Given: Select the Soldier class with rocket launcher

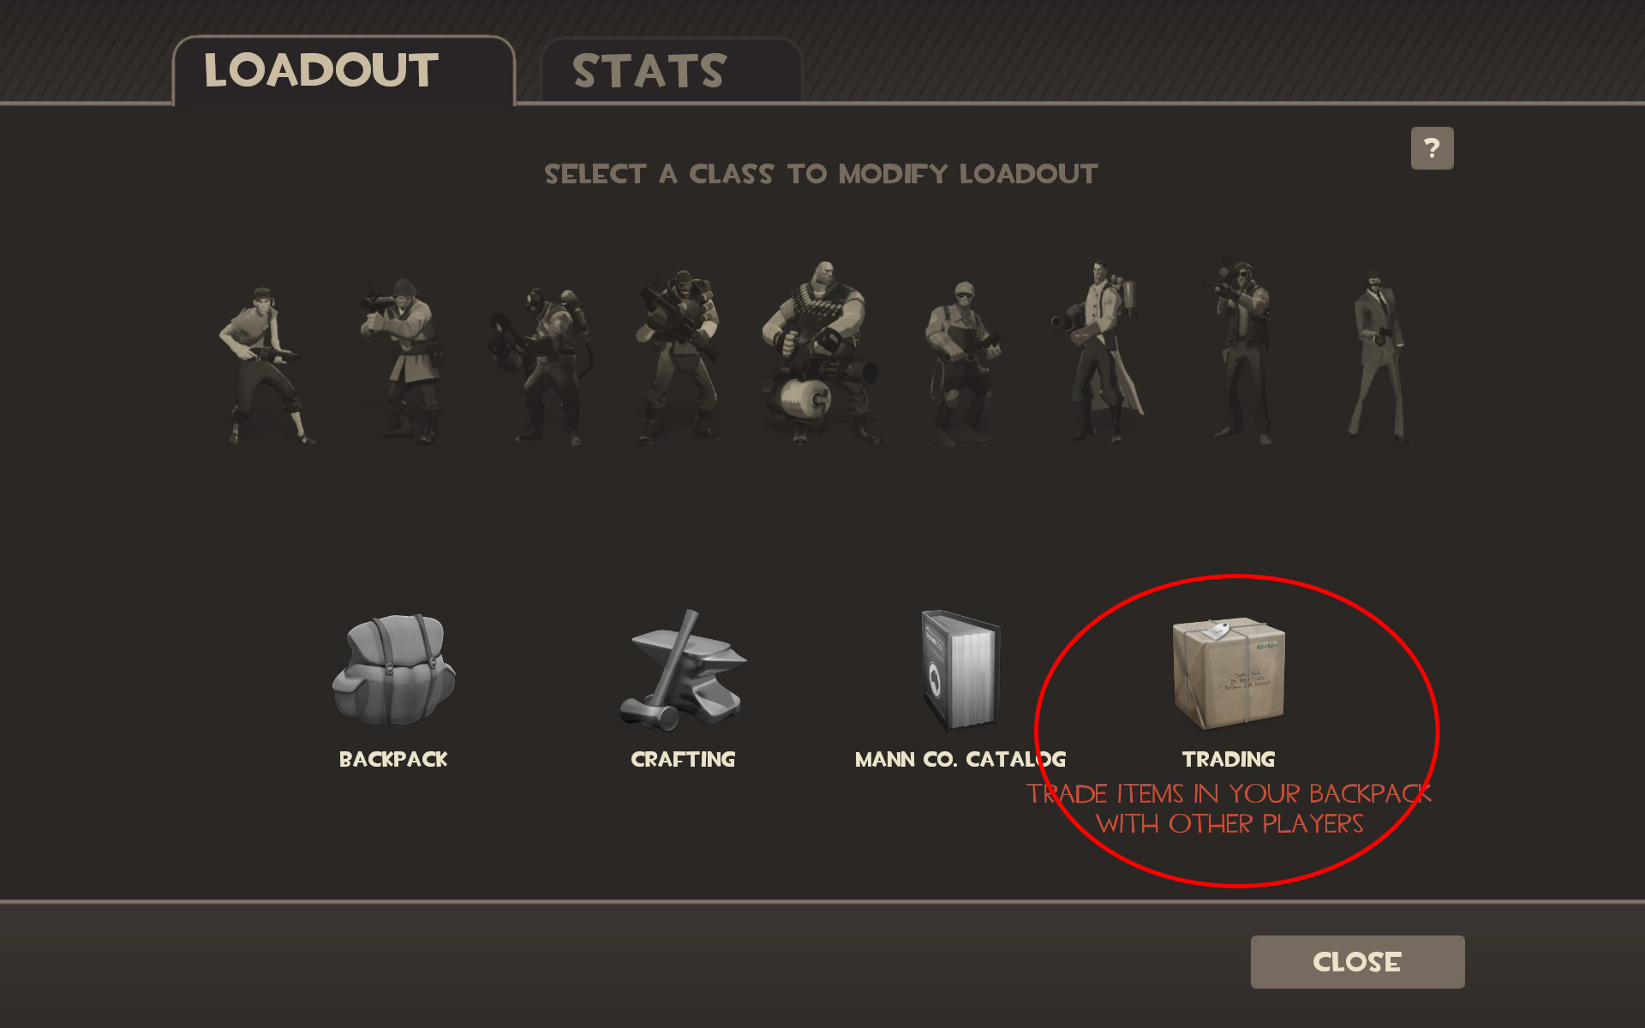Looking at the screenshot, I should [402, 361].
